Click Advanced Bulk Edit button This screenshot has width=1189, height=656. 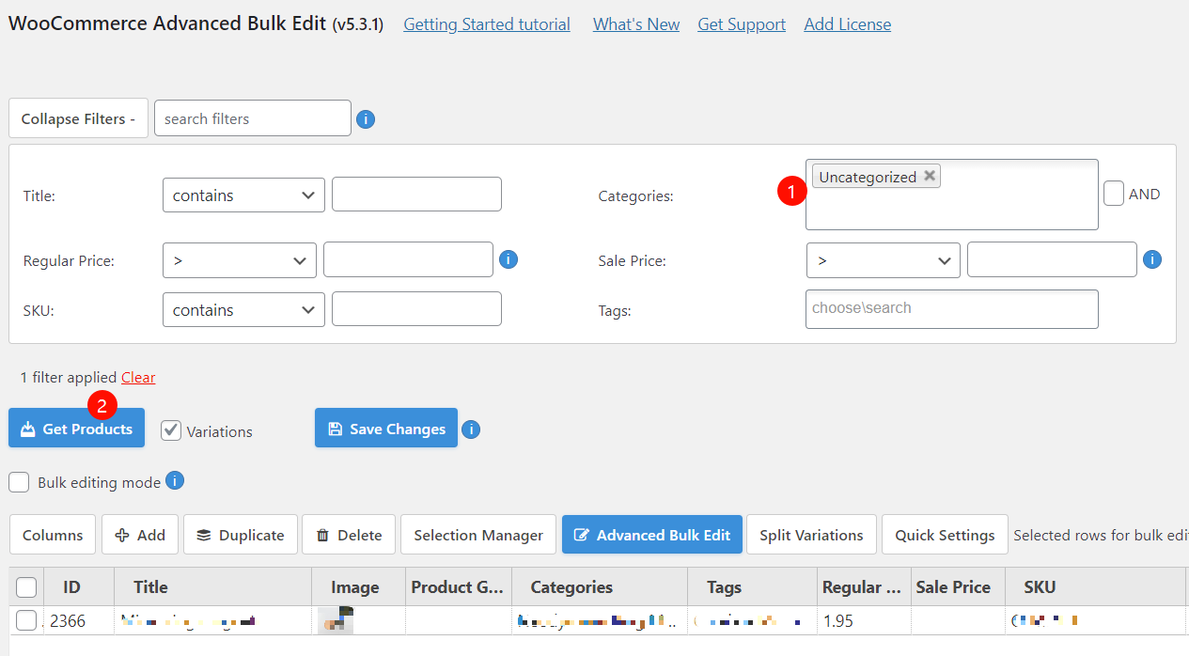[652, 535]
